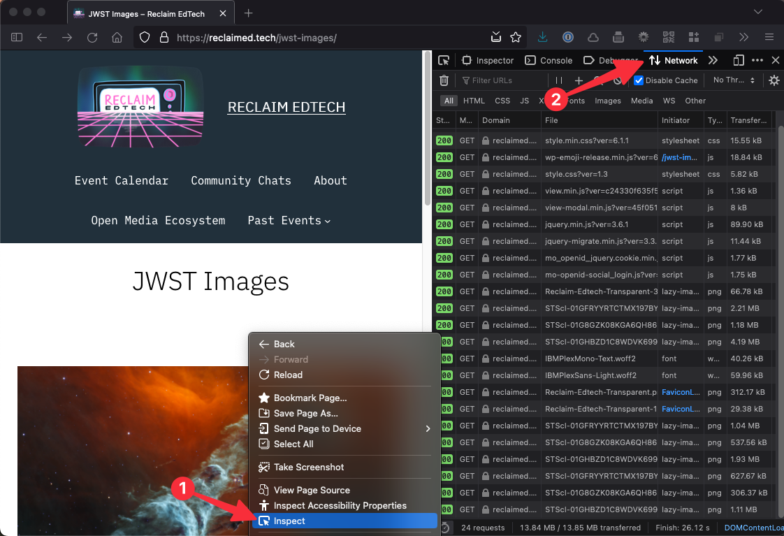
Task: Clear network log with trash icon
Action: (444, 80)
